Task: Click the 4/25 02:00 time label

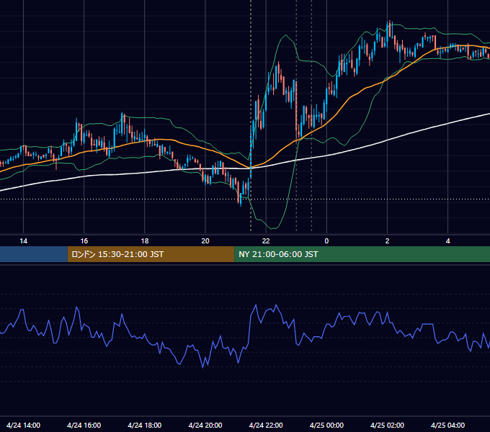Action: 387,425
